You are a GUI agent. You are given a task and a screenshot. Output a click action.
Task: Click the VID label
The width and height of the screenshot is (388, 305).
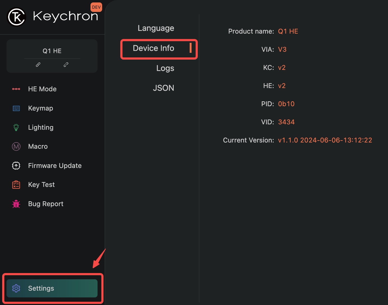point(268,122)
